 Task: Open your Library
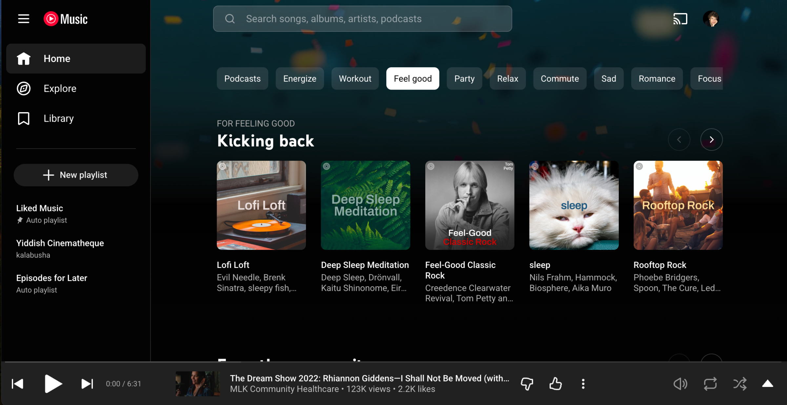click(x=58, y=118)
